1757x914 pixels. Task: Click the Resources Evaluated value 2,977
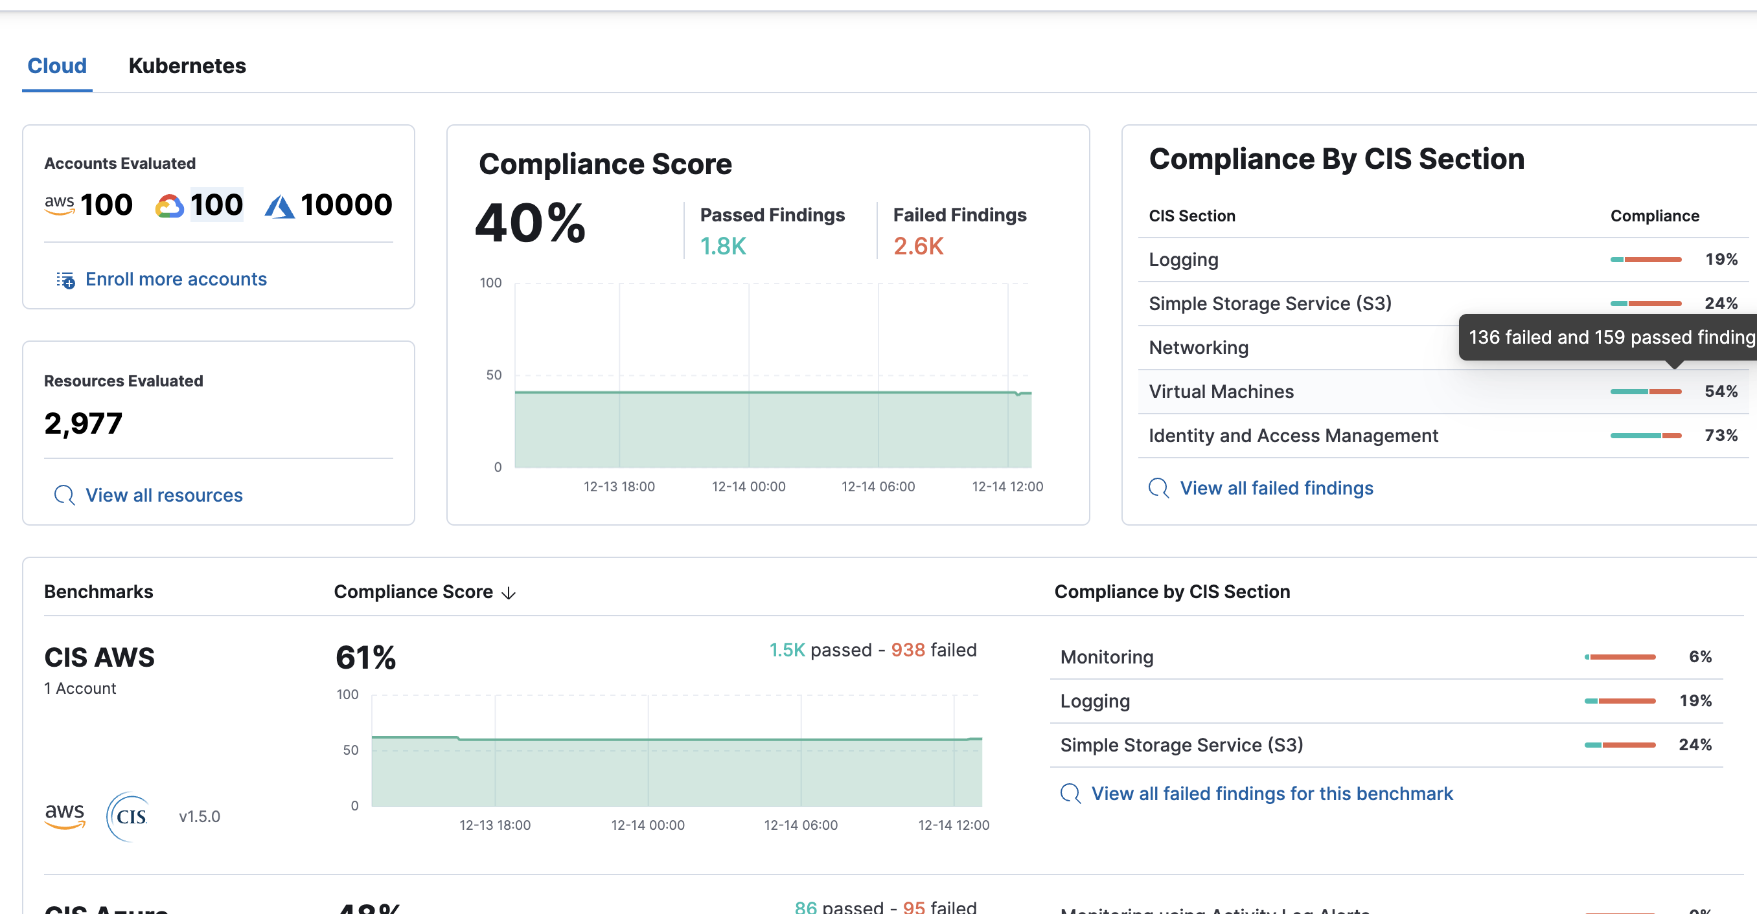click(x=83, y=423)
